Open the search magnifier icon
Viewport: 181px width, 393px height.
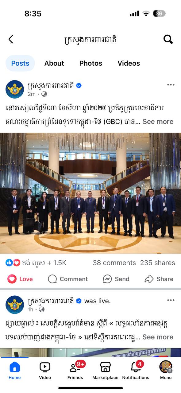(x=168, y=39)
